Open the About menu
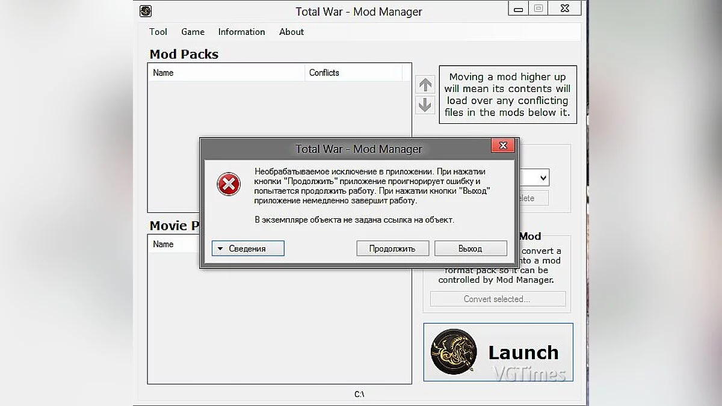This screenshot has width=722, height=406. coord(291,32)
